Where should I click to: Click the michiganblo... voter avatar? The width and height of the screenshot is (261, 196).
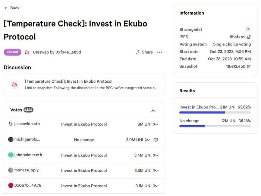point(11,139)
